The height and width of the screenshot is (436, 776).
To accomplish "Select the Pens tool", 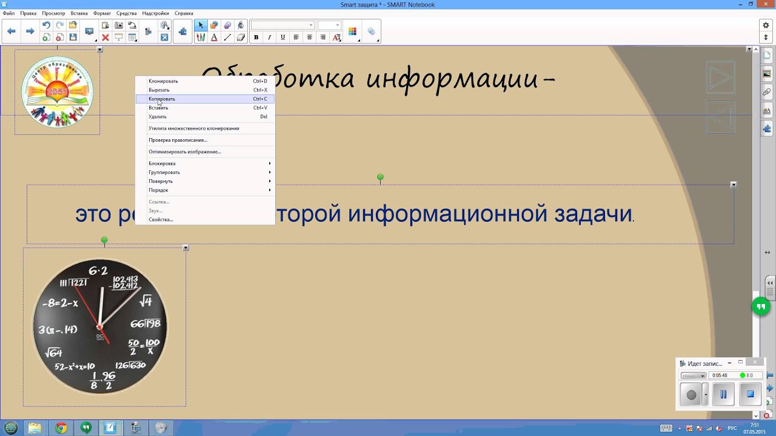I will pyautogui.click(x=201, y=37).
